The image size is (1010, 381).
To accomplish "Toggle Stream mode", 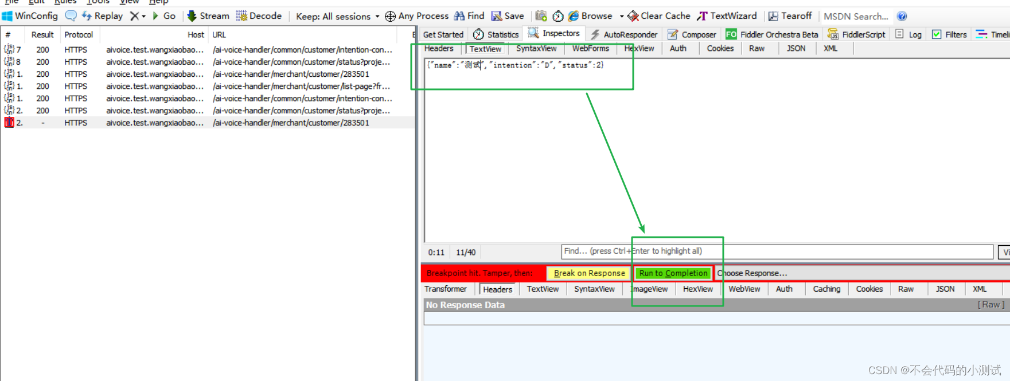I will [x=208, y=16].
